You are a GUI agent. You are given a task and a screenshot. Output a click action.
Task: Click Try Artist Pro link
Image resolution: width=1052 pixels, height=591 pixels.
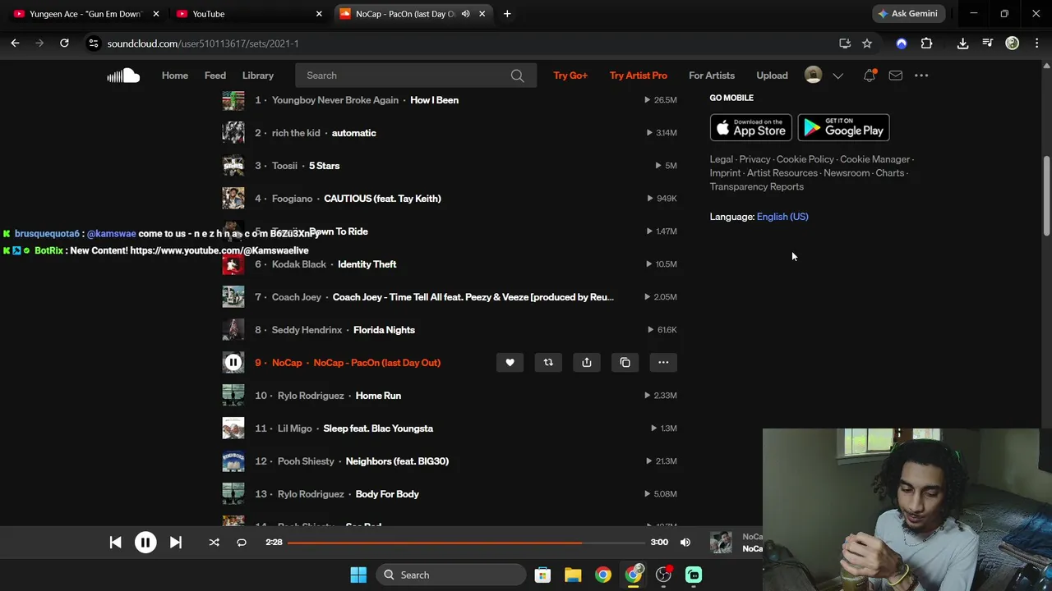639,76
